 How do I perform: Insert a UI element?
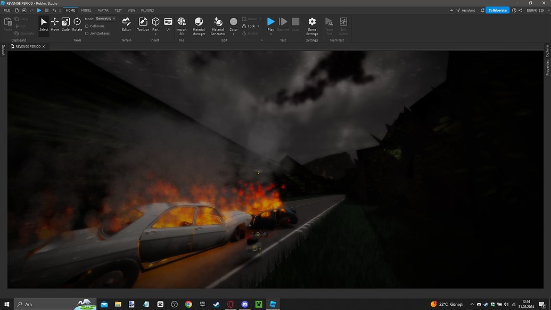pos(168,22)
